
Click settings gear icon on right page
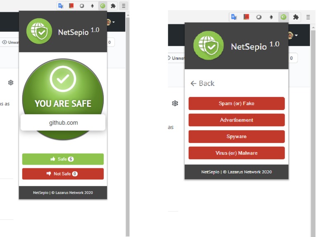[175, 103]
